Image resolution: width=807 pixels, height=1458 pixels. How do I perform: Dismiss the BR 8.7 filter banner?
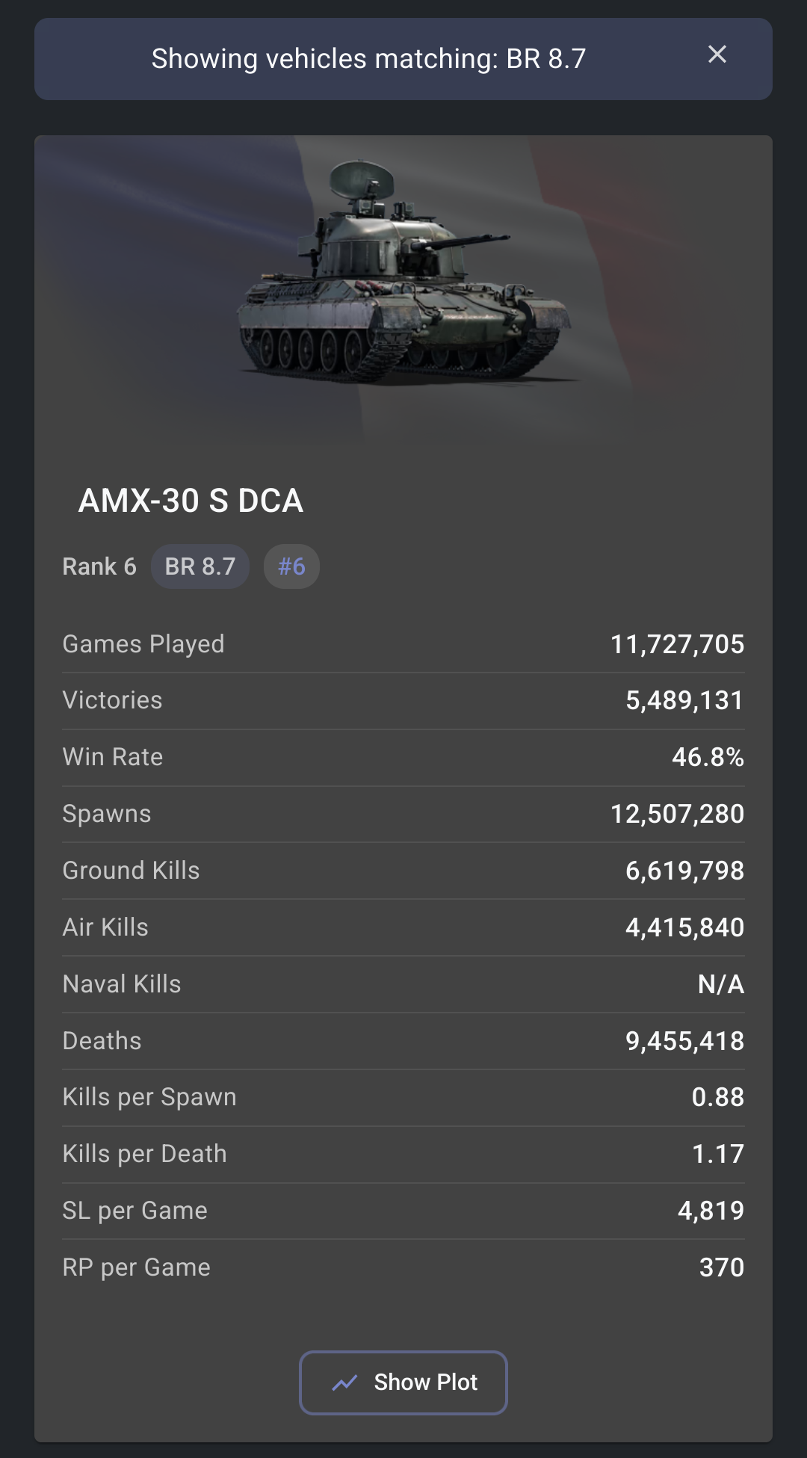[x=717, y=55]
